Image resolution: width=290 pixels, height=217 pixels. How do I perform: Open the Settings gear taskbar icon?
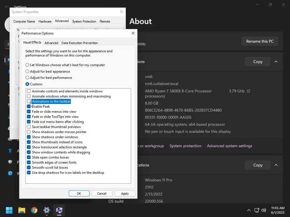(x=47, y=210)
